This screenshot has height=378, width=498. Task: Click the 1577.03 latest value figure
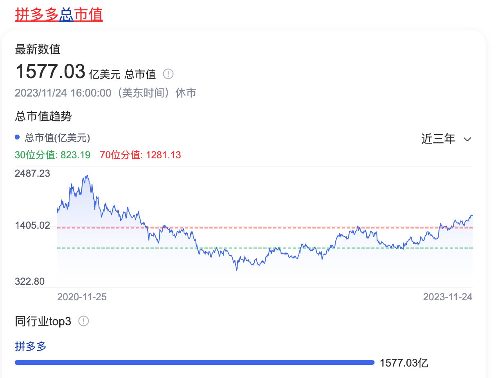50,72
